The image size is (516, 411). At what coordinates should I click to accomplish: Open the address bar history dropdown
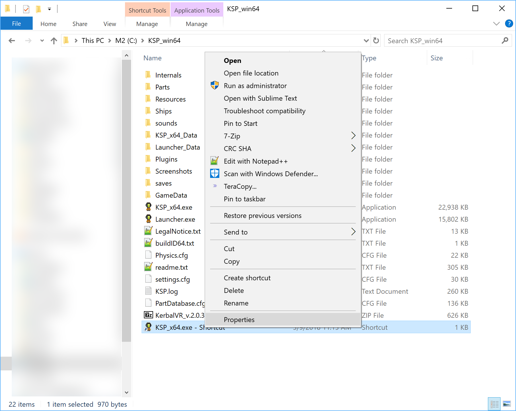(366, 41)
